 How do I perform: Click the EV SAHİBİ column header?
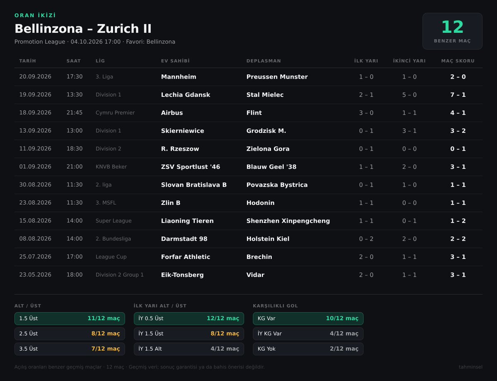175,61
